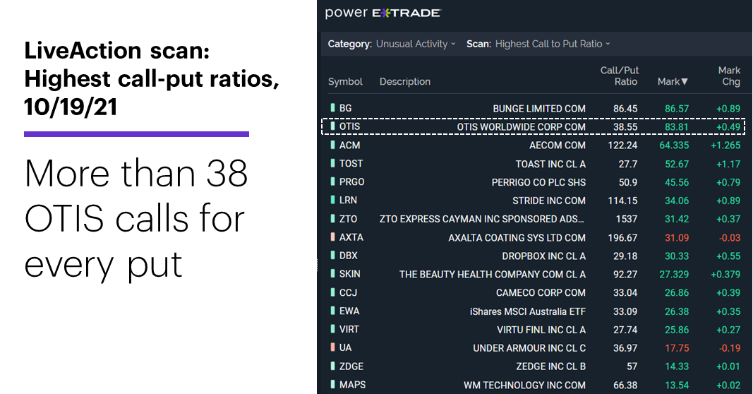
Task: Sort by the Description column header
Action: (405, 82)
